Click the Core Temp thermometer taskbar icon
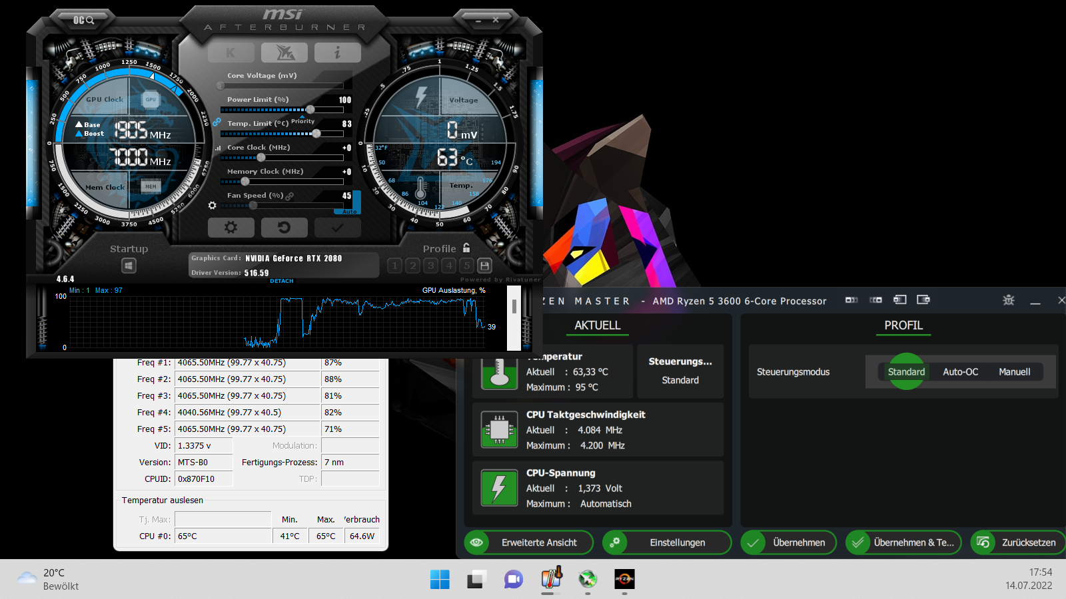Viewport: 1066px width, 599px height. point(550,579)
